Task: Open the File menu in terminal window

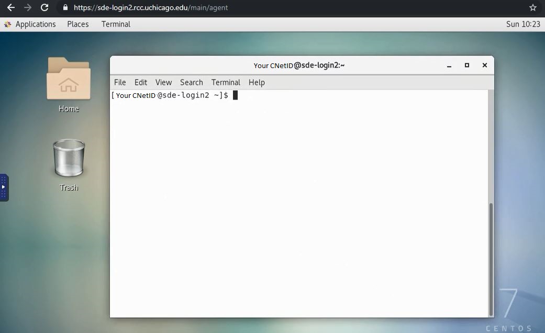Action: tap(120, 82)
